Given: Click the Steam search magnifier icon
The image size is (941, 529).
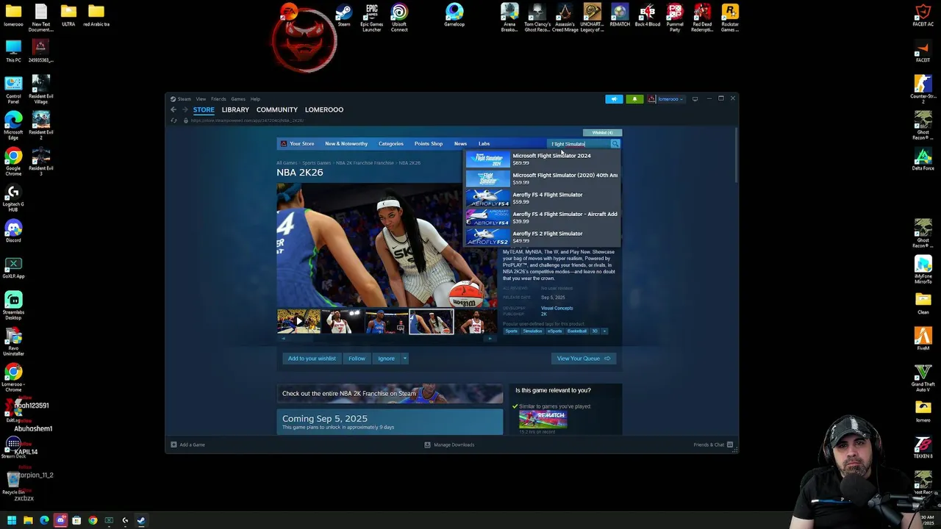Looking at the screenshot, I should point(615,144).
